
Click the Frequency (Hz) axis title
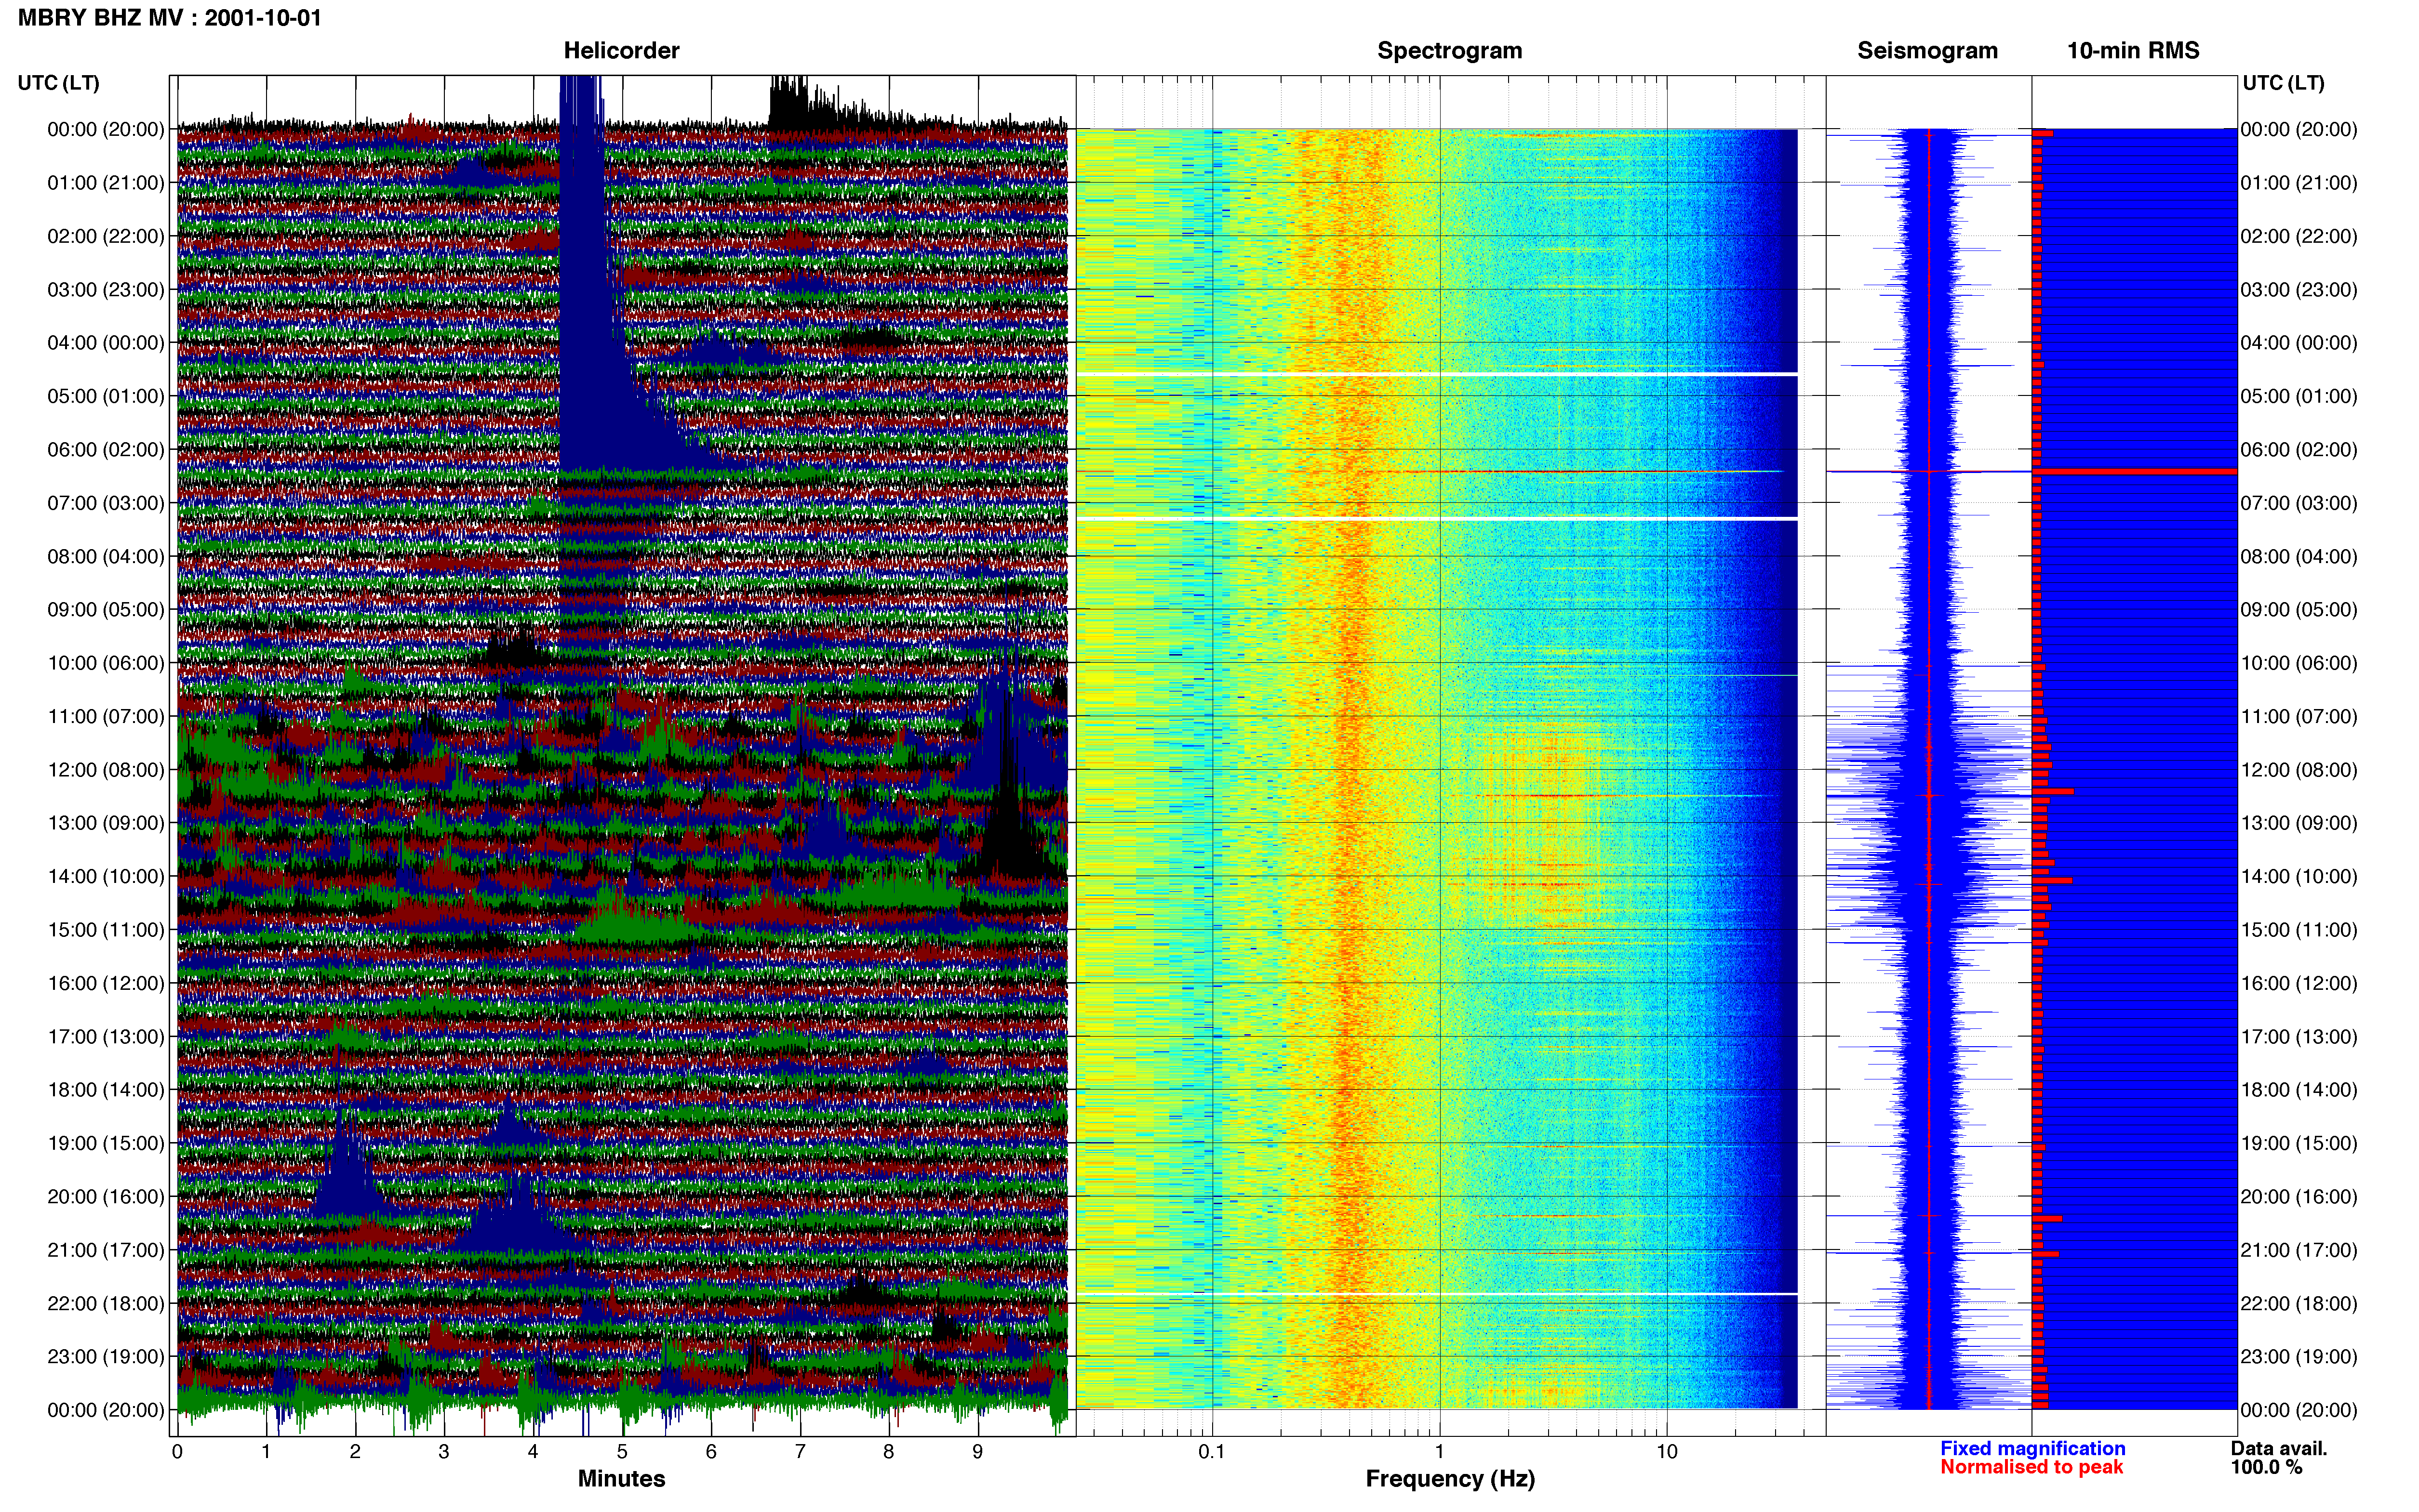[1450, 1479]
